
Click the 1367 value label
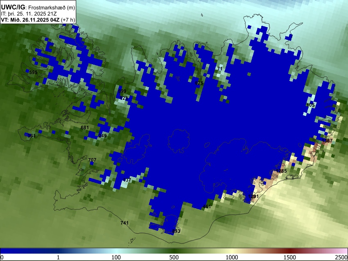pos(327,141)
